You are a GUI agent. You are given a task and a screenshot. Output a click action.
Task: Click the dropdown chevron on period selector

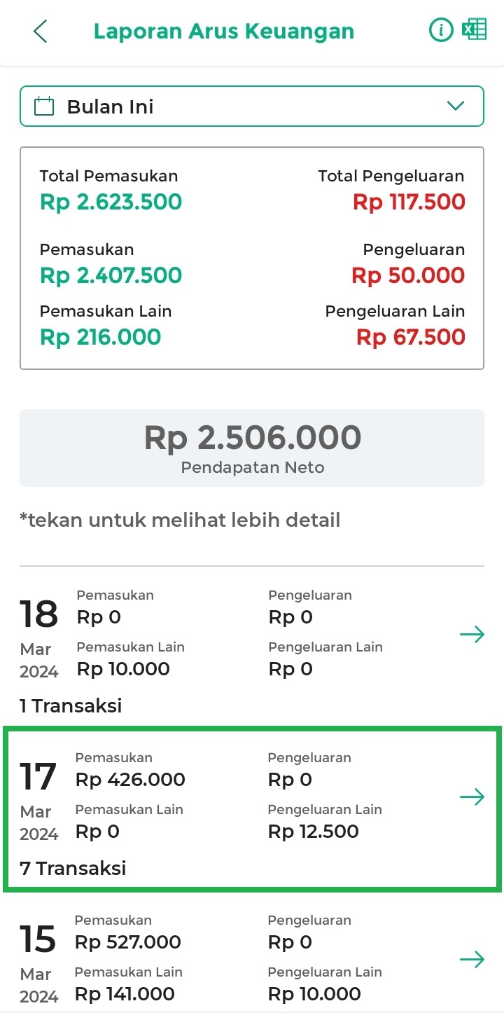click(x=456, y=106)
